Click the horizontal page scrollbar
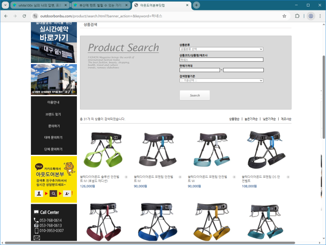 pos(150,243)
